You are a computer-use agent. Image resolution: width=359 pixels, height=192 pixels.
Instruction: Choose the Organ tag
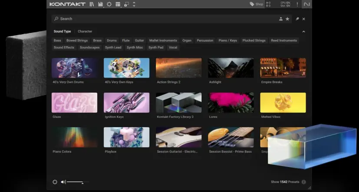[187, 40]
